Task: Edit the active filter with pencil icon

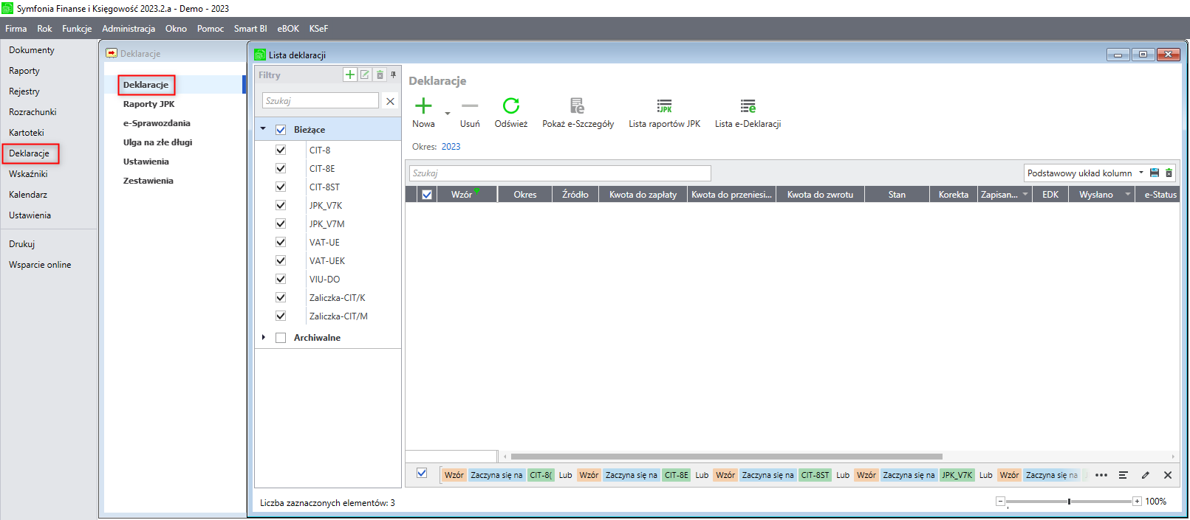Action: [x=1146, y=475]
